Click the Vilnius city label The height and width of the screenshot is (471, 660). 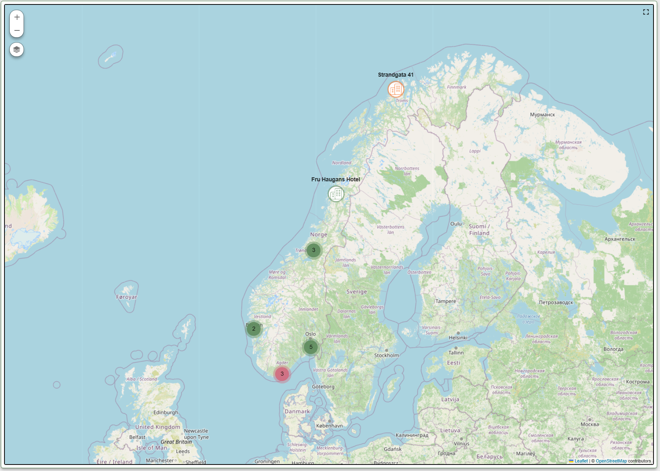click(462, 444)
